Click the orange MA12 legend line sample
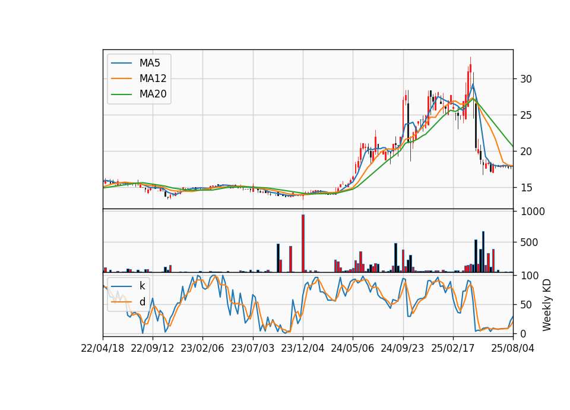 (121, 78)
